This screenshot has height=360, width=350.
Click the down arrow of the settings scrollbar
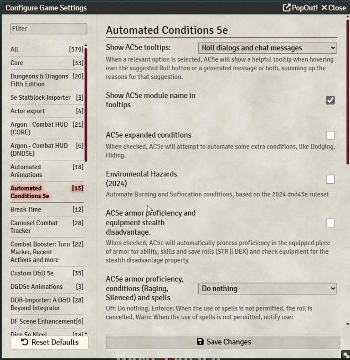coord(348,324)
